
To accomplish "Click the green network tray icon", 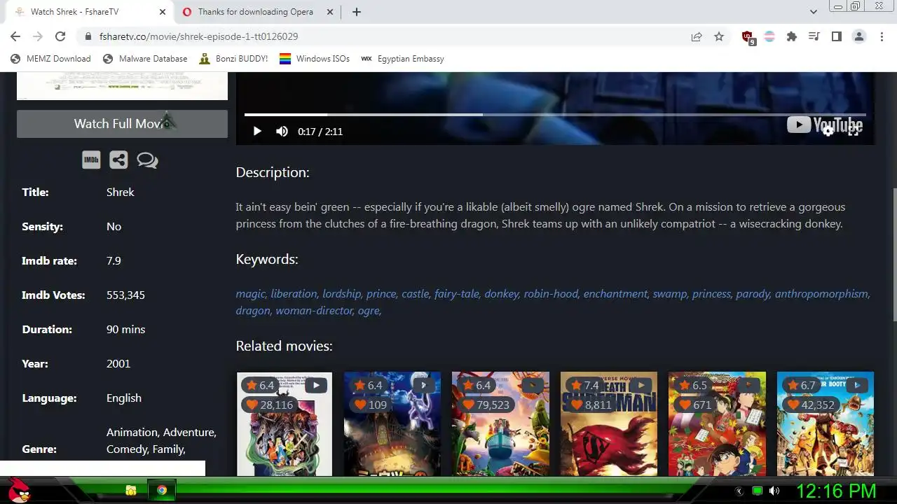I will (757, 491).
